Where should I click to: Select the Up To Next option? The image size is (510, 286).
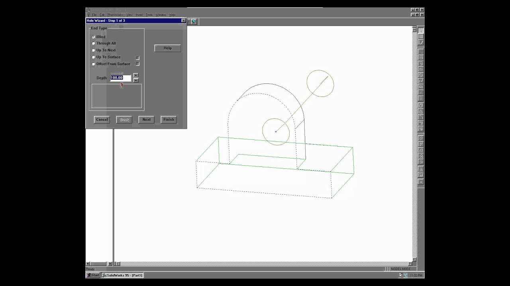pyautogui.click(x=104, y=50)
